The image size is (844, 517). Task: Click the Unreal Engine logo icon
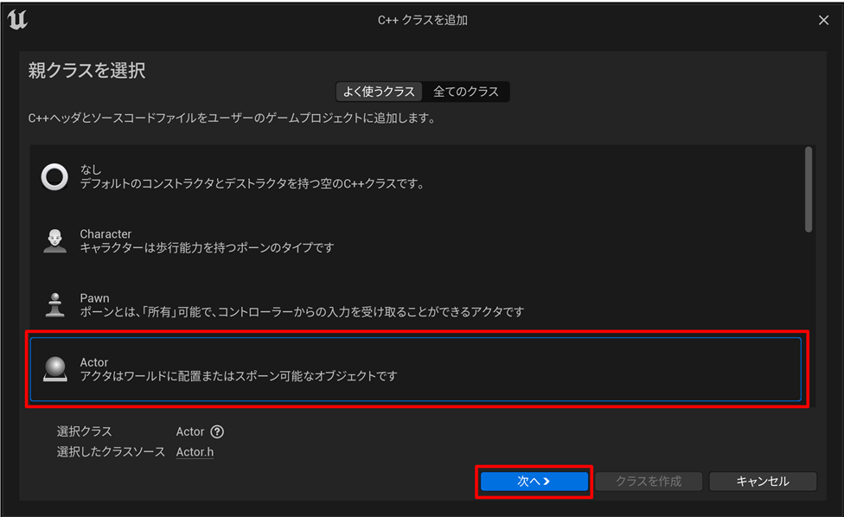pos(17,20)
